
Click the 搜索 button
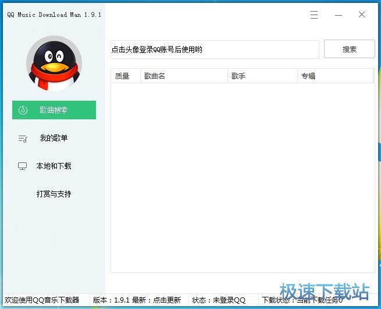click(x=350, y=49)
